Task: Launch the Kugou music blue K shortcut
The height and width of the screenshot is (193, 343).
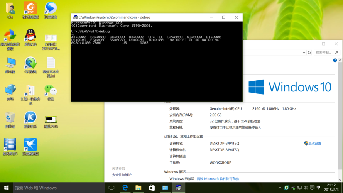Action: coord(30,120)
